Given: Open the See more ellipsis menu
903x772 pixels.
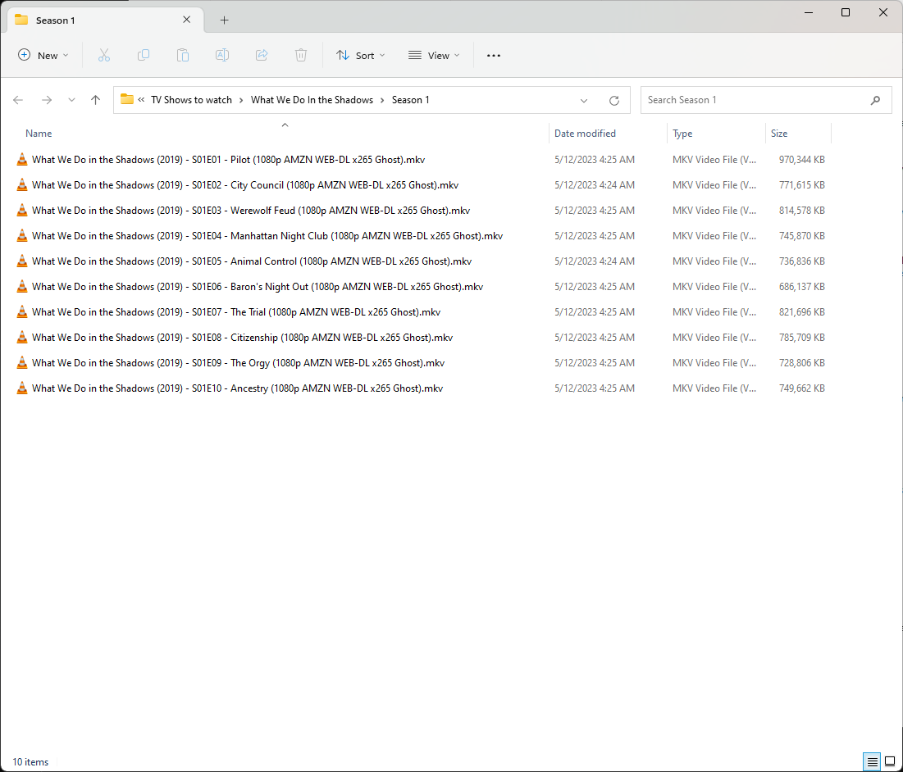Looking at the screenshot, I should point(494,55).
